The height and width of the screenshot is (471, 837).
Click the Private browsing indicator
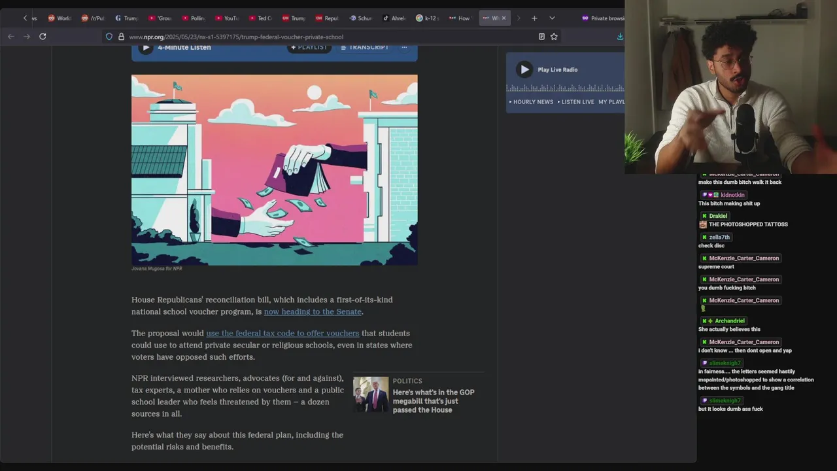tap(603, 18)
